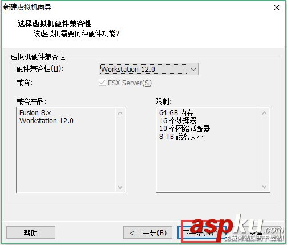Select the 8 TB disk size entry

[x=181, y=137]
